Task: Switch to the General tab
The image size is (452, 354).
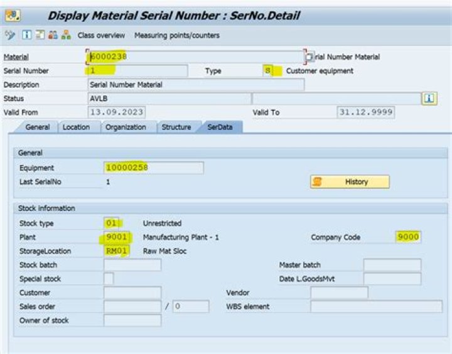Action: (x=38, y=127)
